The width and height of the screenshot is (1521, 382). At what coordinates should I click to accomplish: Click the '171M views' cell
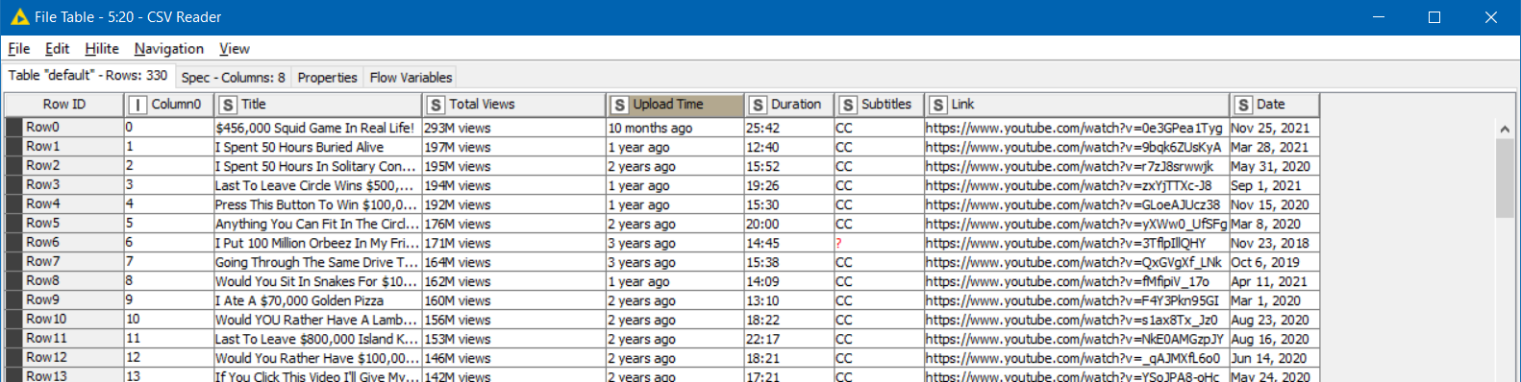click(x=513, y=243)
